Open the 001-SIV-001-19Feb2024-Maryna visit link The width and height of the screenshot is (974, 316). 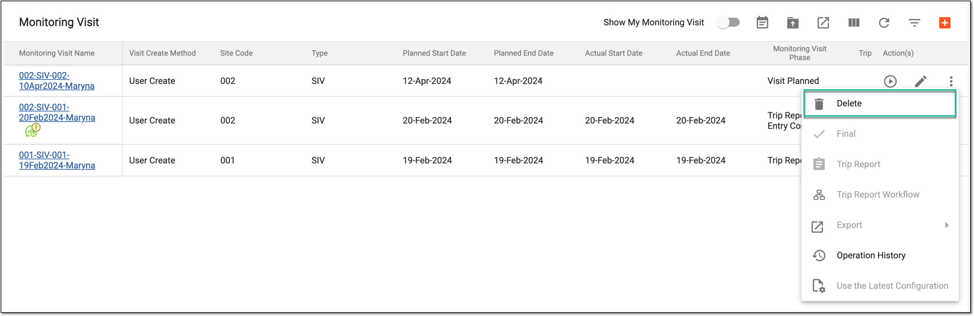coord(57,160)
